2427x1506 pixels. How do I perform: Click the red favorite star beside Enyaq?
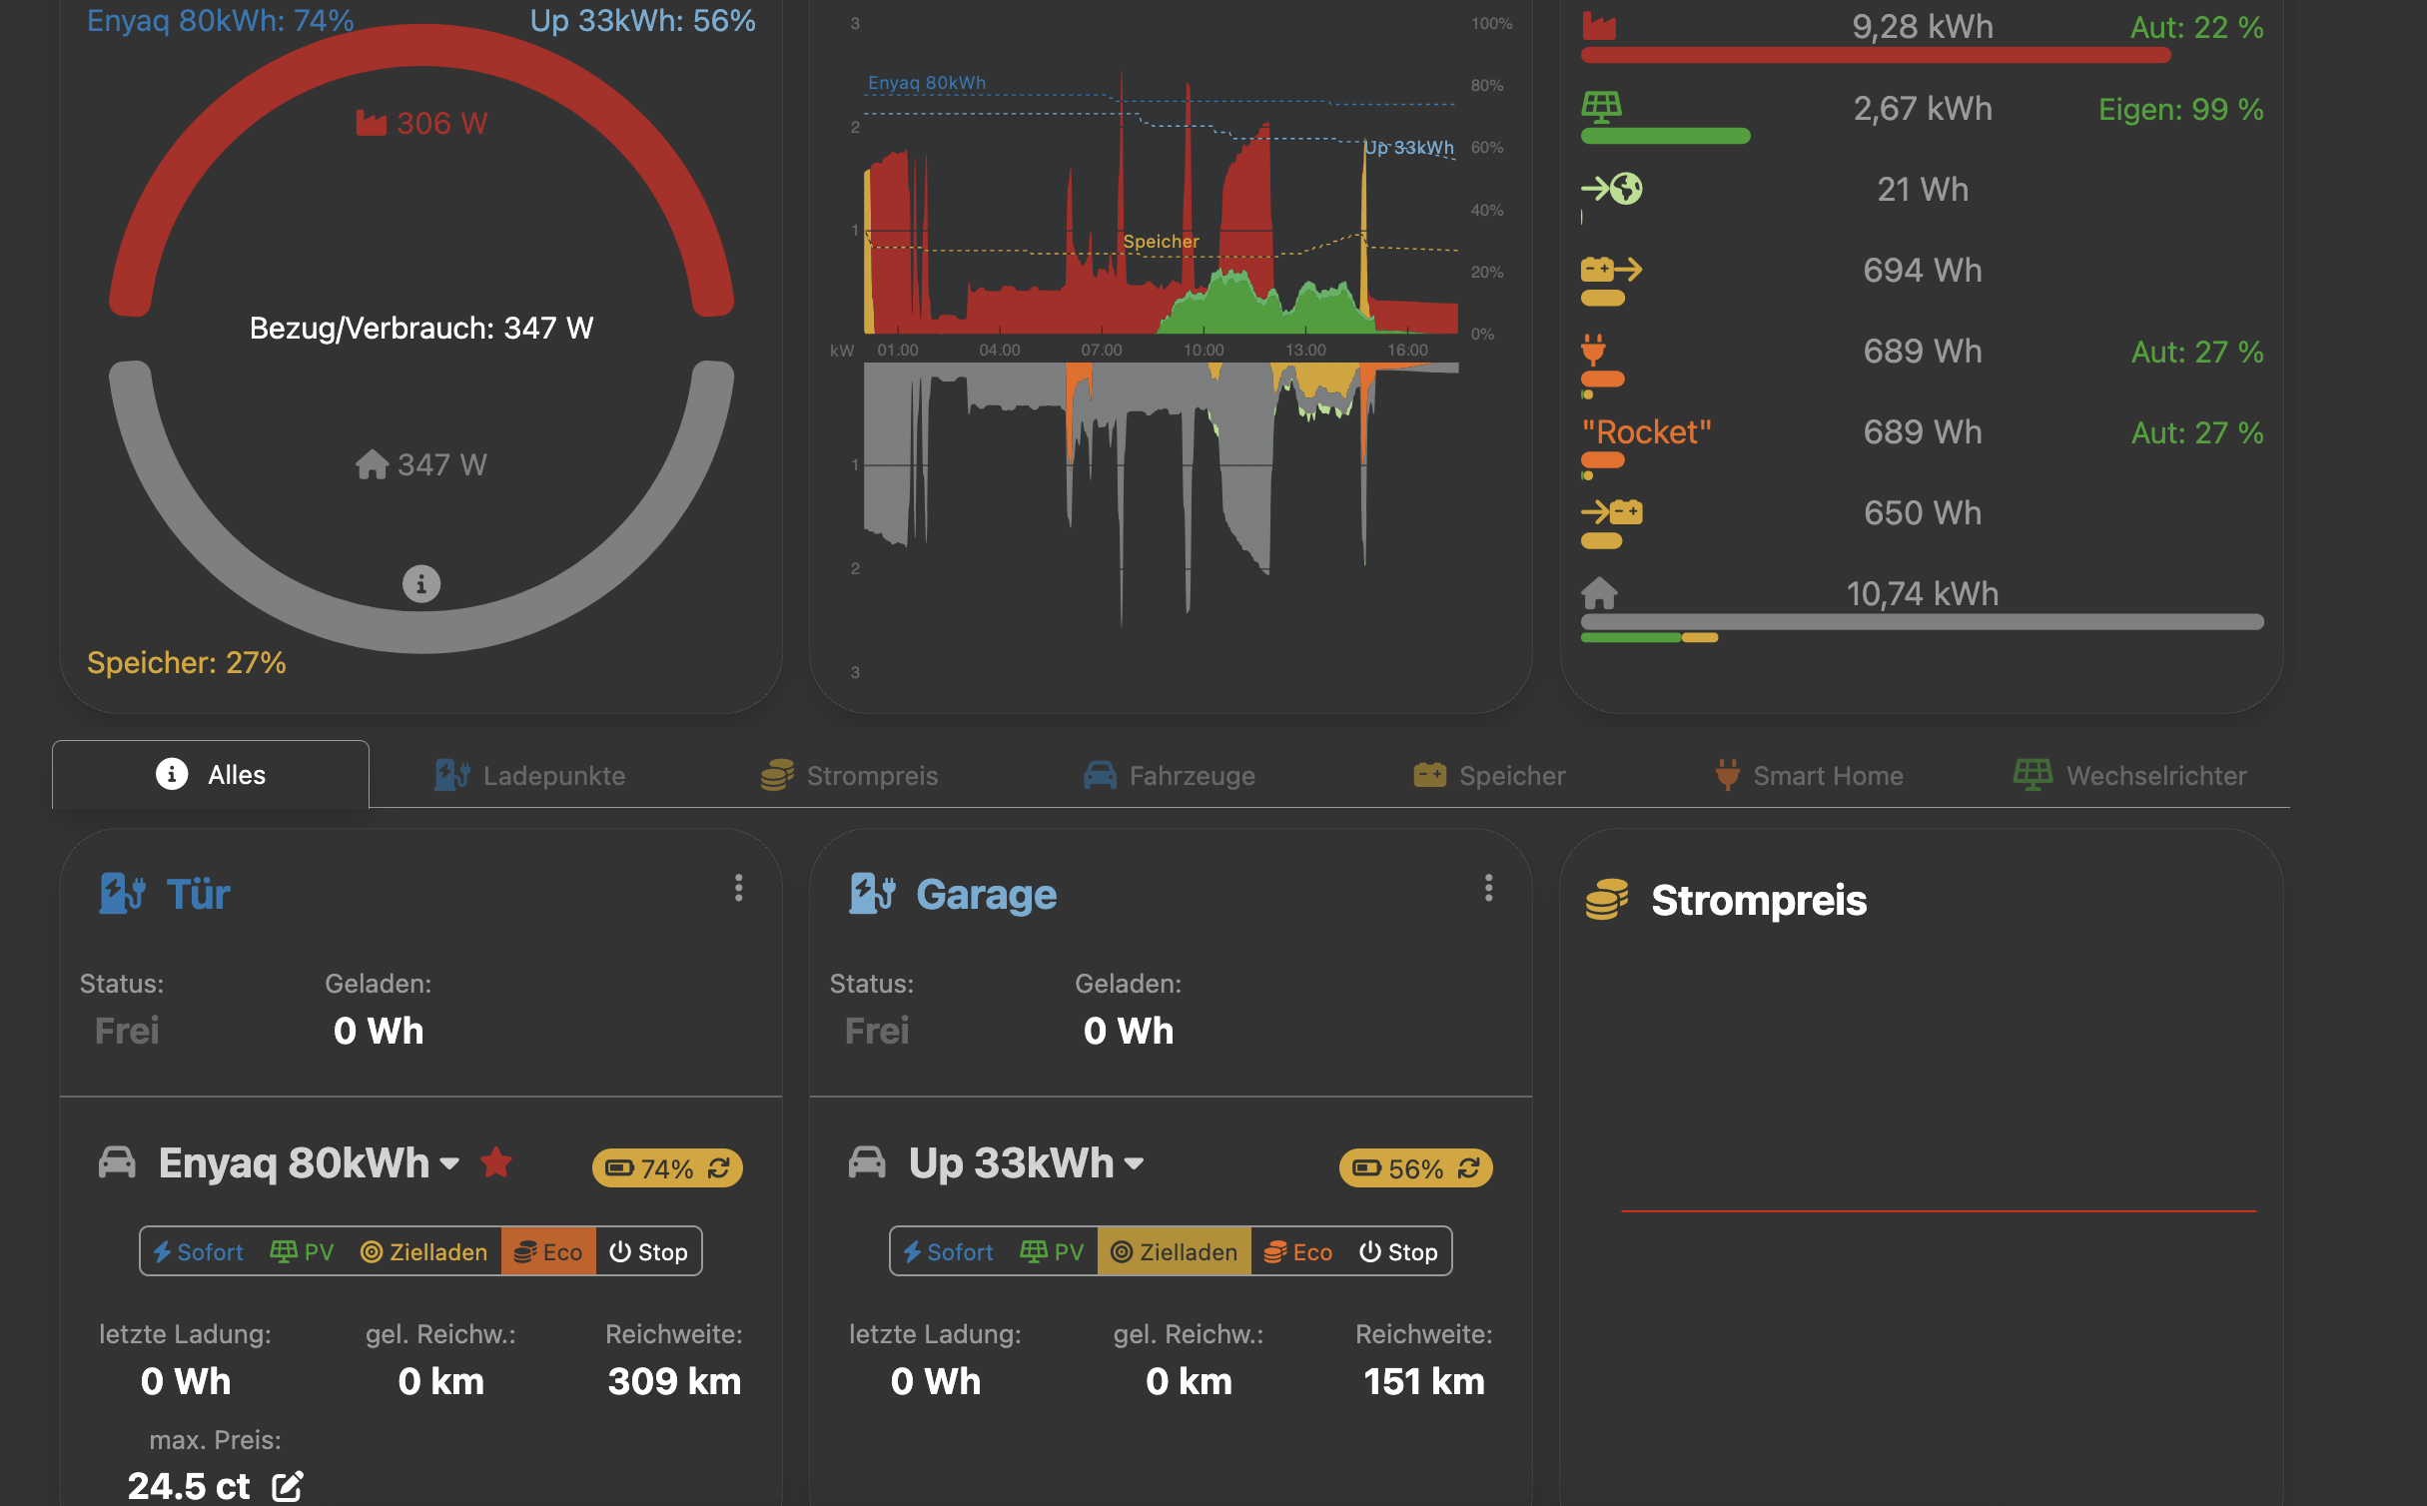[x=496, y=1162]
